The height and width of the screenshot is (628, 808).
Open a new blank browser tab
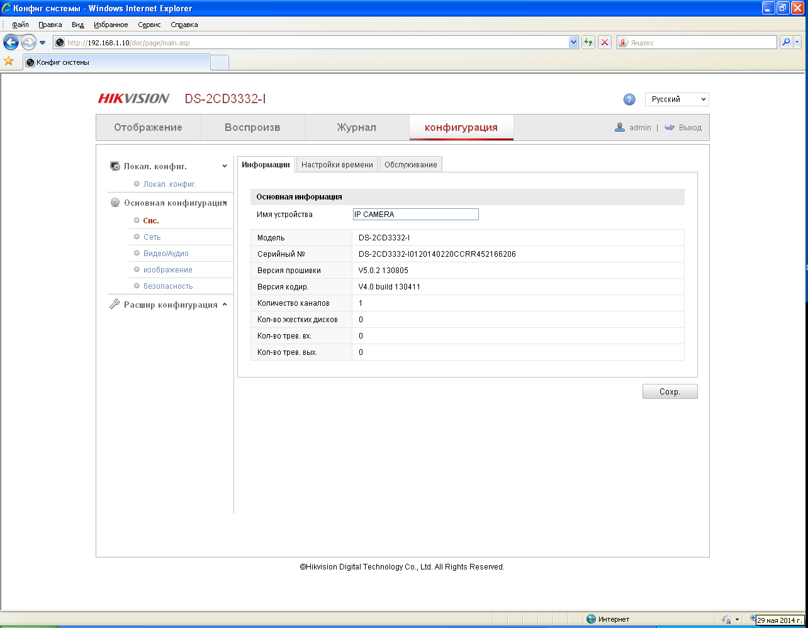point(219,62)
